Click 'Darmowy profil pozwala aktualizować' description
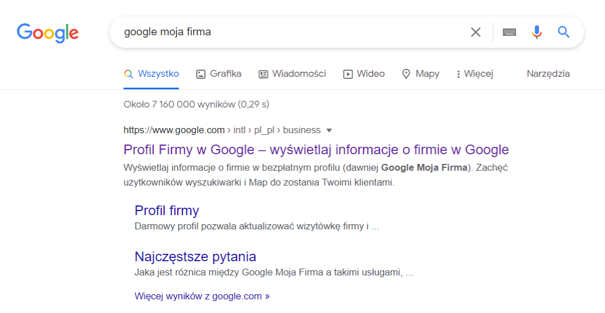The width and height of the screenshot is (605, 313). 256,226
